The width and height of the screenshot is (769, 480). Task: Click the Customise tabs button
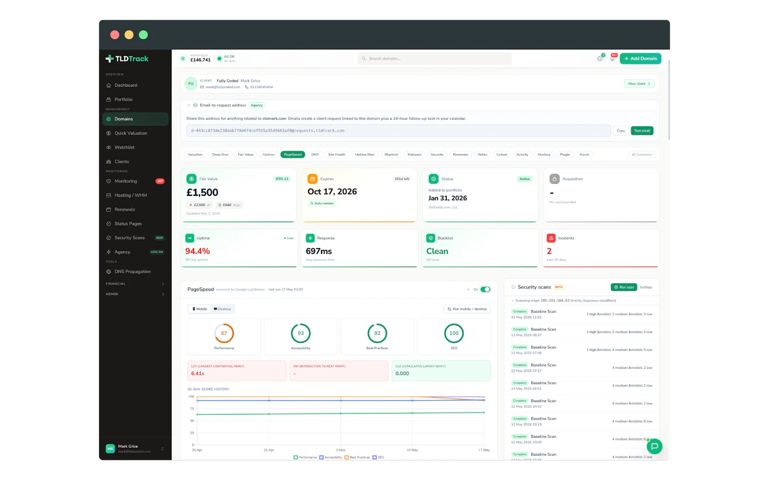pyautogui.click(x=642, y=155)
